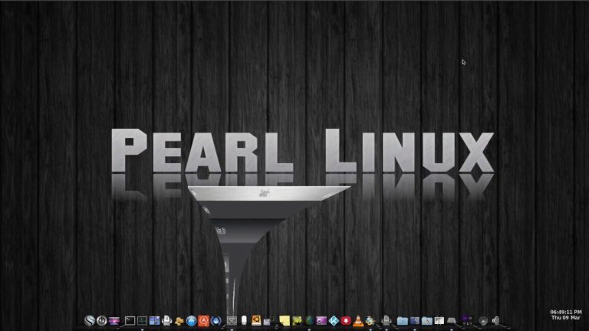Image resolution: width=589 pixels, height=331 pixels.
Task: Open the purple display dock icon
Action: pyautogui.click(x=114, y=321)
